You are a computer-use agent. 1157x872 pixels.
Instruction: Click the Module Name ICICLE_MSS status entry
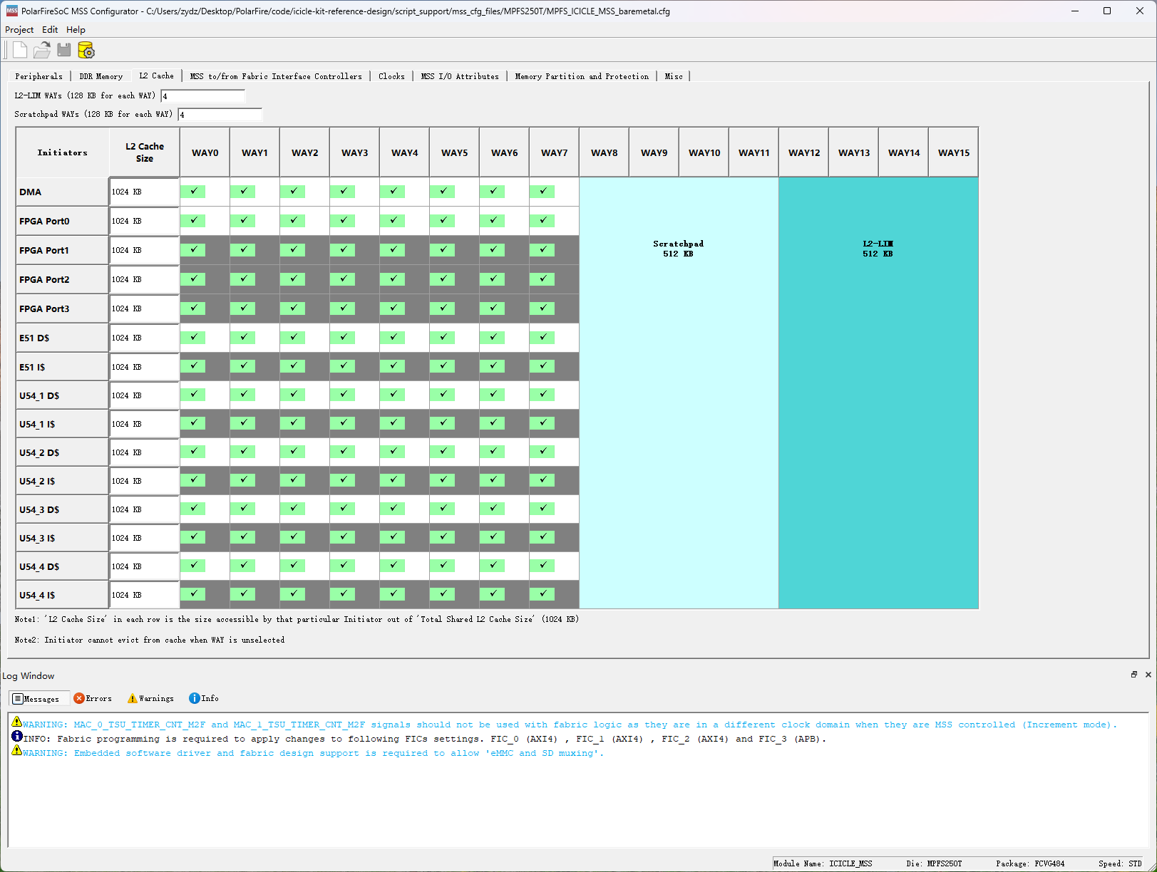point(823,863)
